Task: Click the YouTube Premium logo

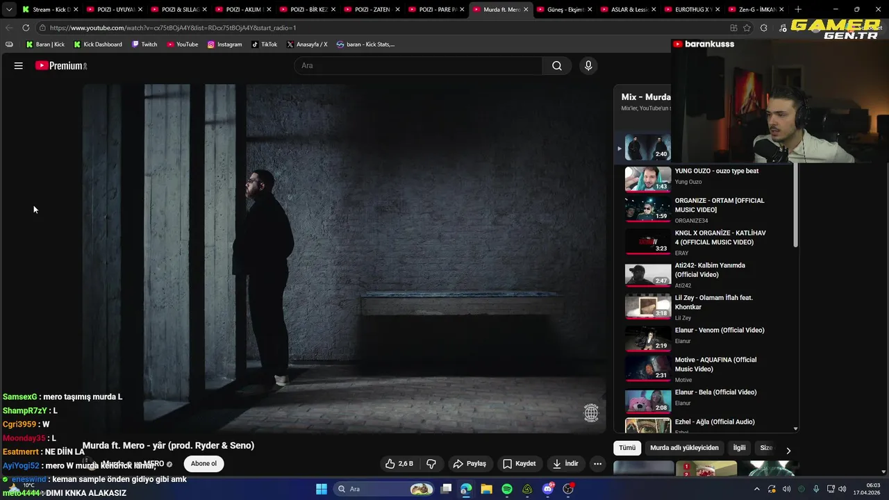Action: [x=61, y=66]
